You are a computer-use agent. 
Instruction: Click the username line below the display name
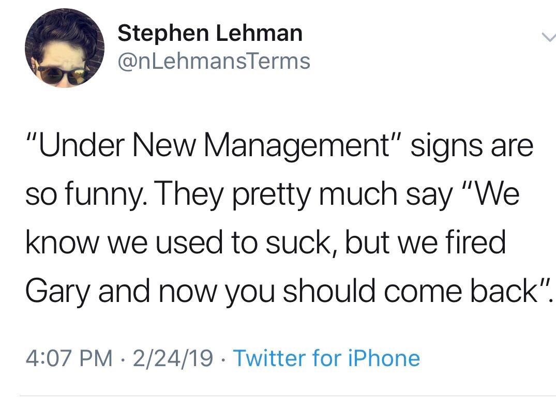pos(214,59)
